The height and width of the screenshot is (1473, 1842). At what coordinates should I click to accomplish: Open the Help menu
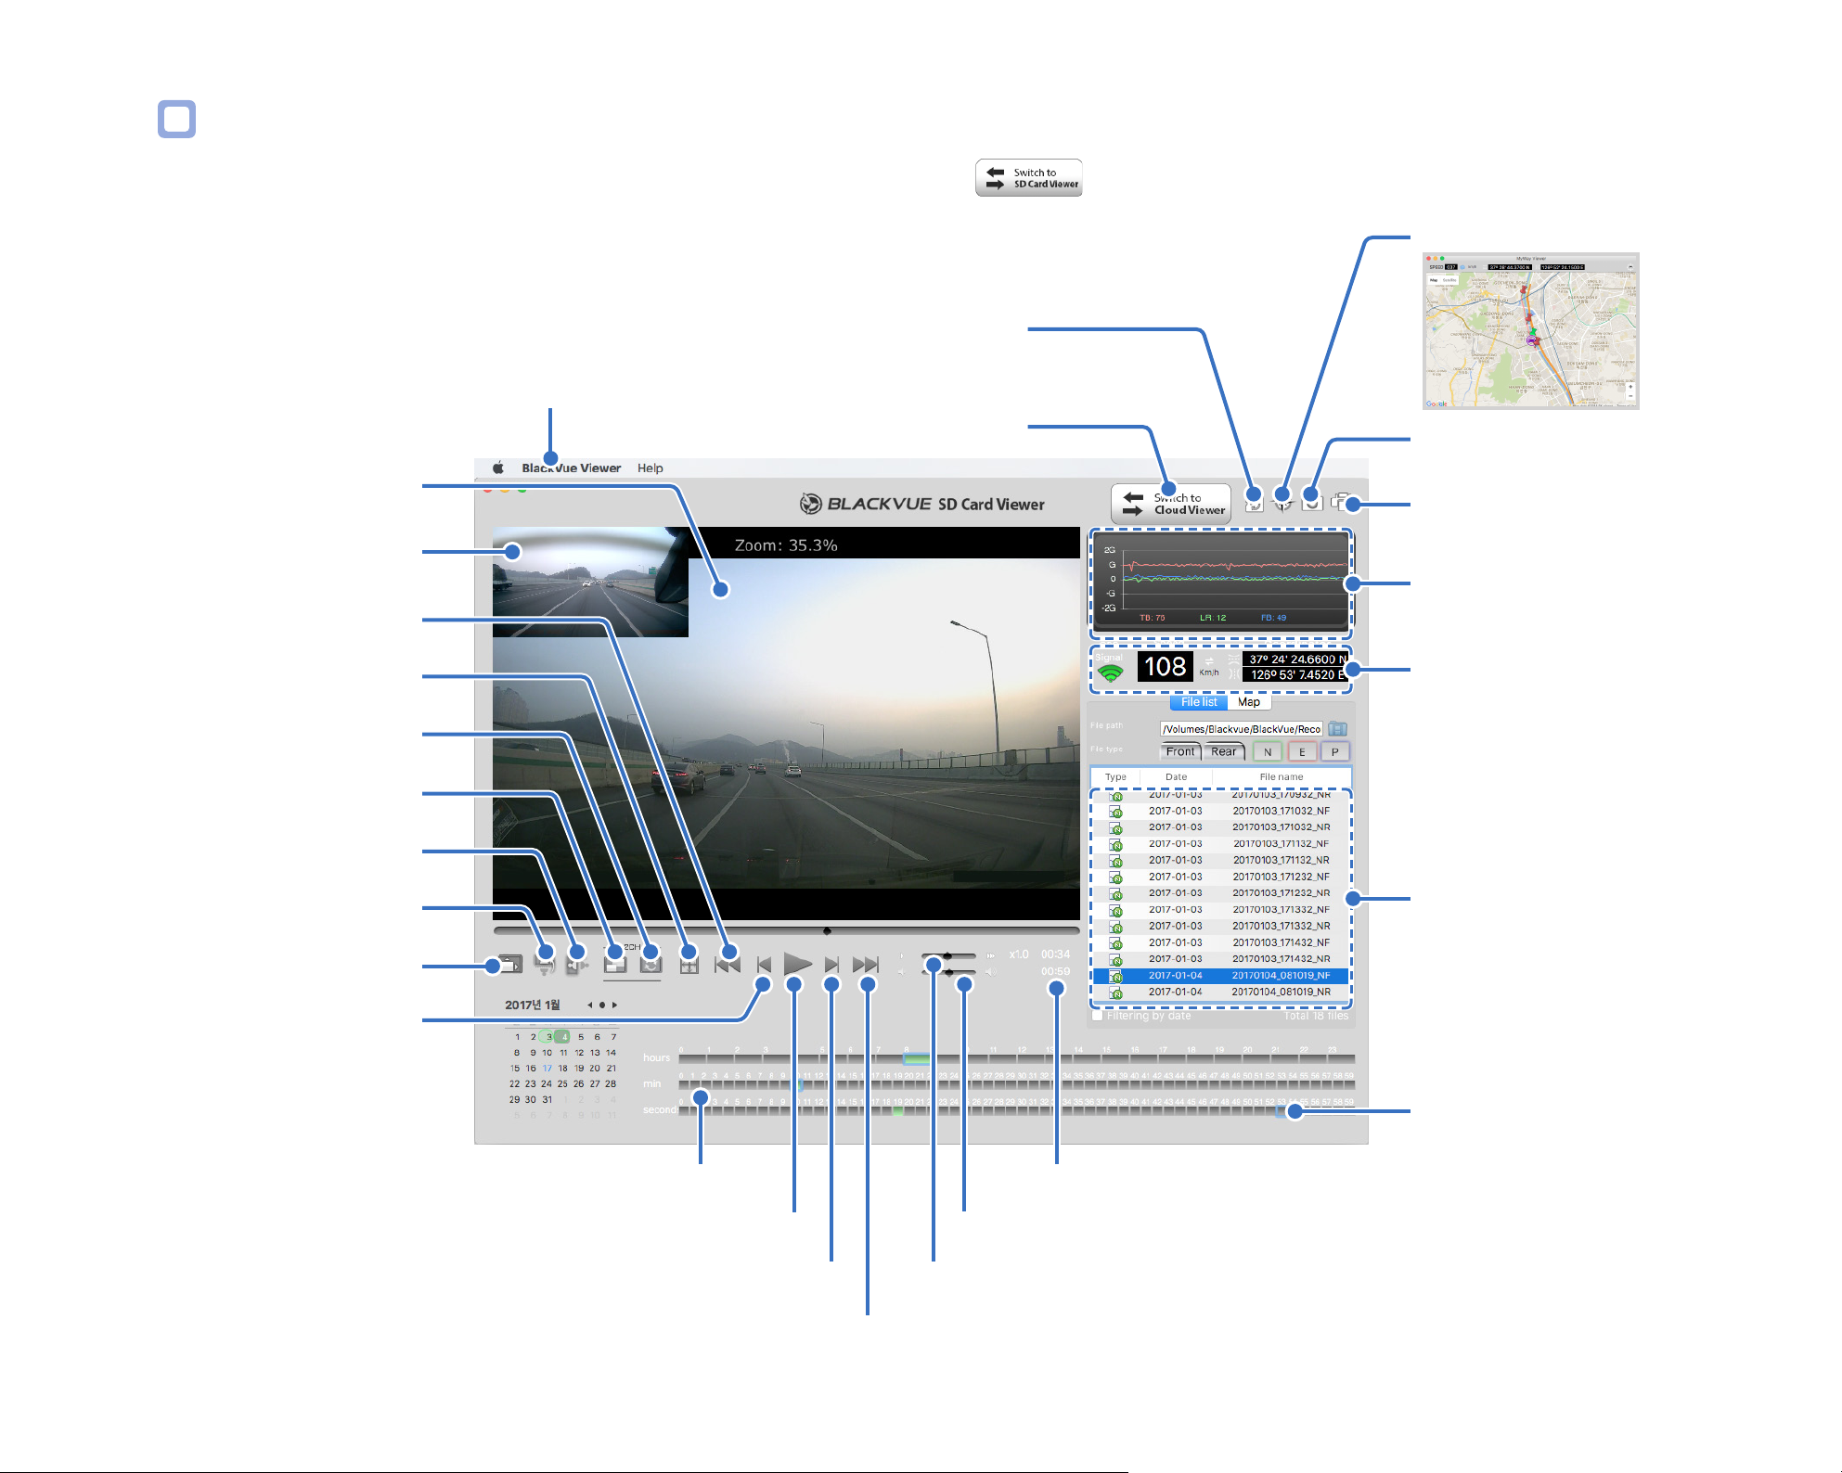(650, 468)
